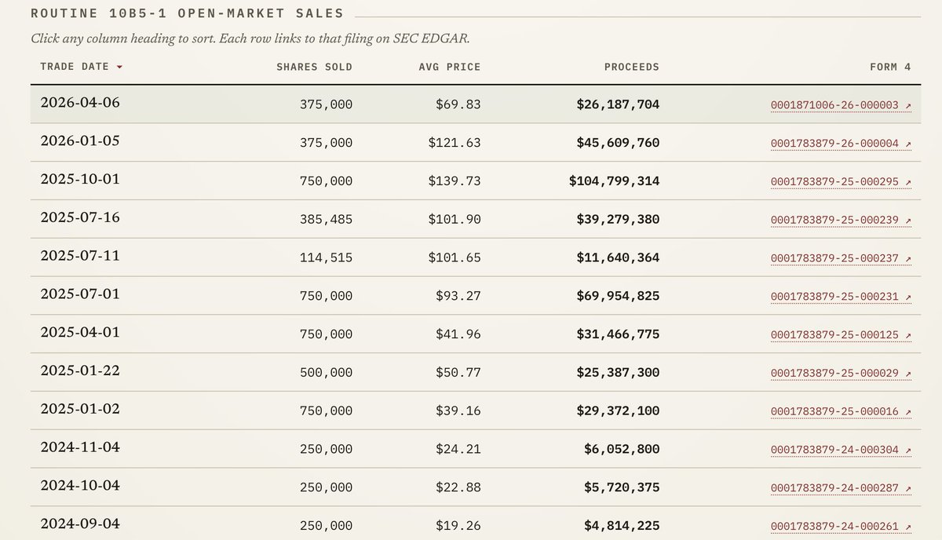Sort table by Avg Price heading

(x=450, y=67)
